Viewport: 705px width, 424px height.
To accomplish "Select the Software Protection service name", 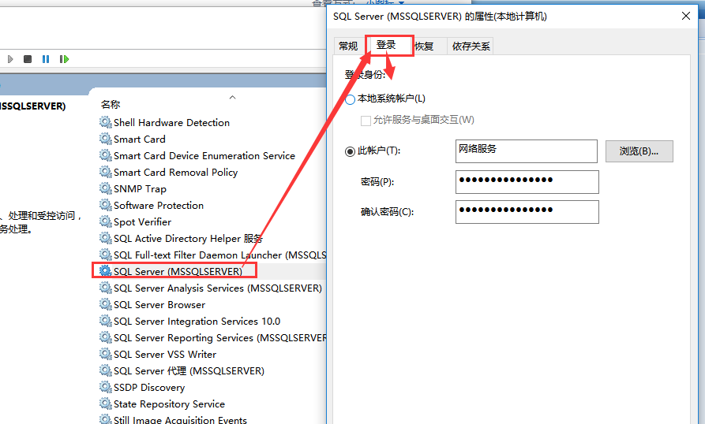I will [158, 206].
